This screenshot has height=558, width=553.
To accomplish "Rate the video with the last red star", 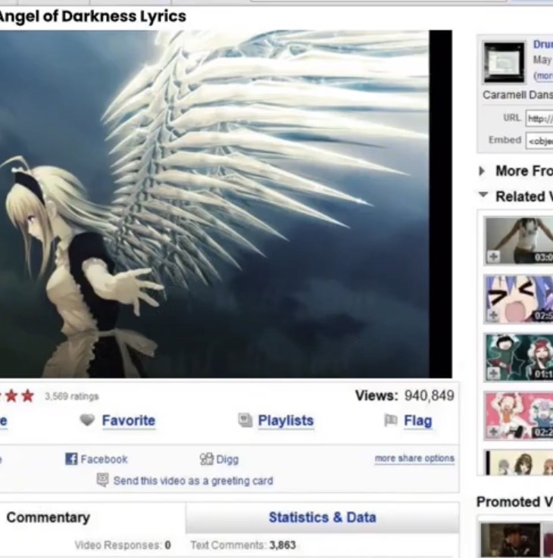I will pyautogui.click(x=27, y=395).
